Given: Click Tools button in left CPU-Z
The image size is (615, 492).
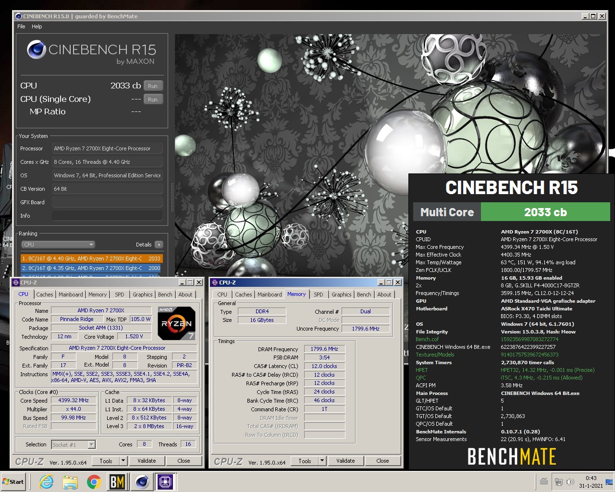Looking at the screenshot, I should tap(106, 461).
